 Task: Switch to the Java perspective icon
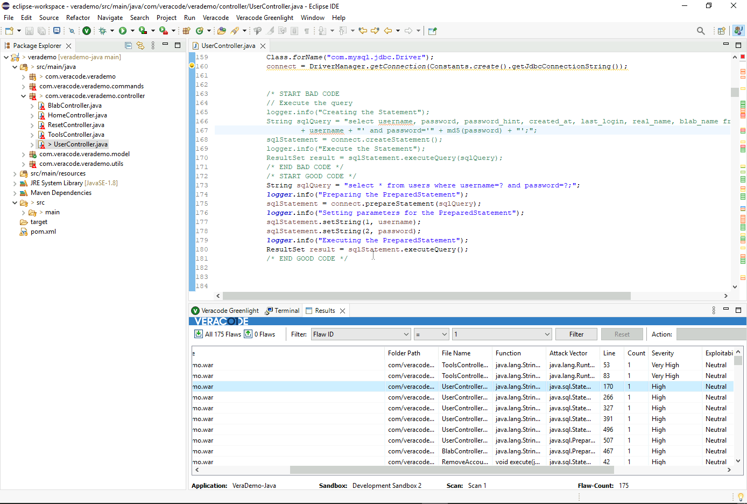(739, 31)
